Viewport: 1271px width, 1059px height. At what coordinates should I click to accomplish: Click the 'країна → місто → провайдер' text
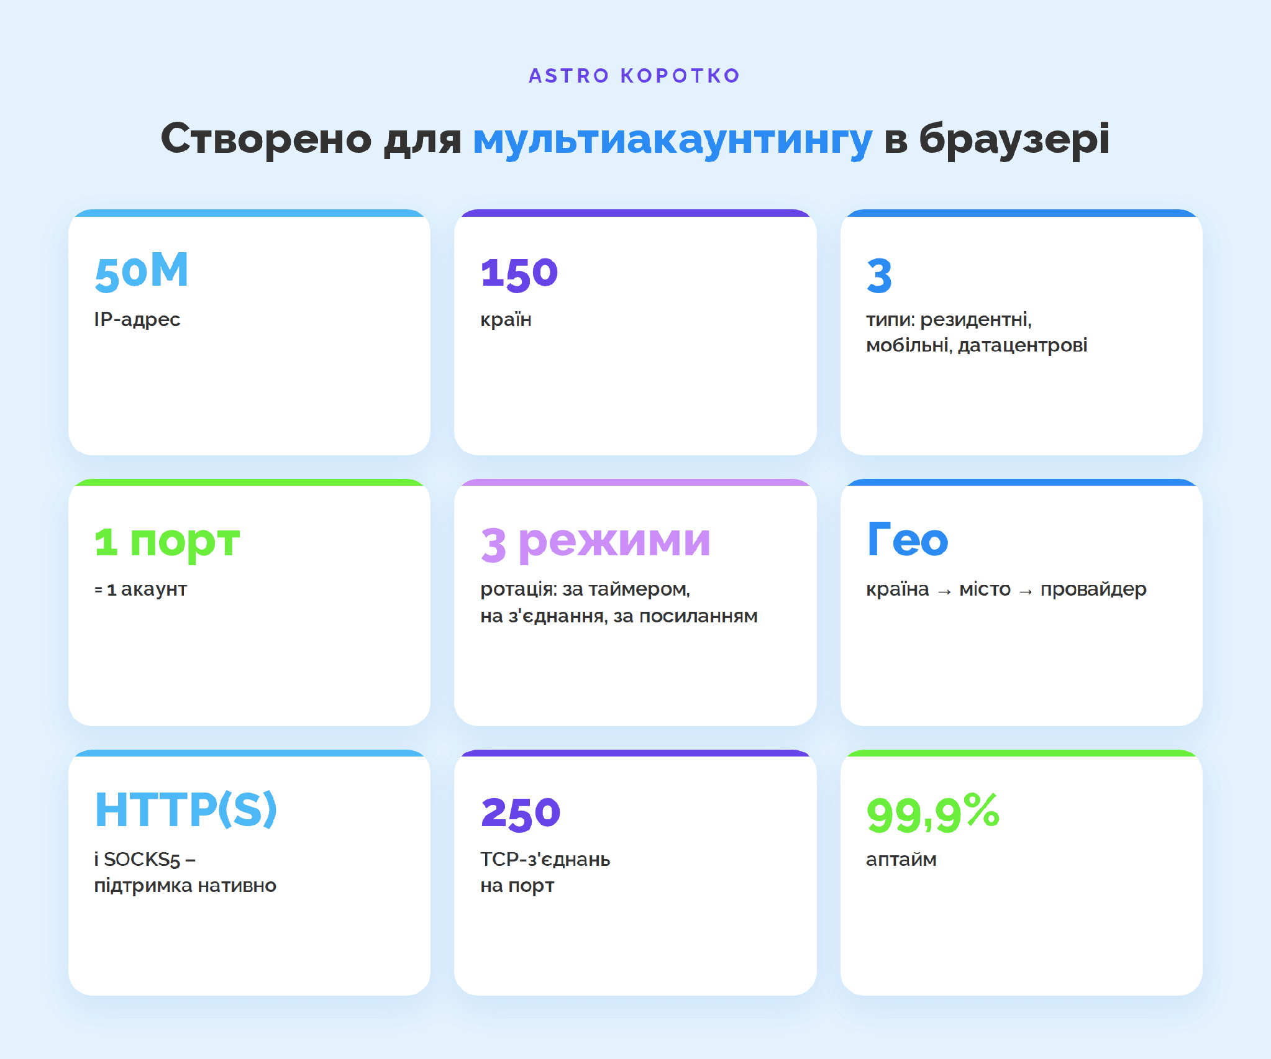(x=1006, y=589)
